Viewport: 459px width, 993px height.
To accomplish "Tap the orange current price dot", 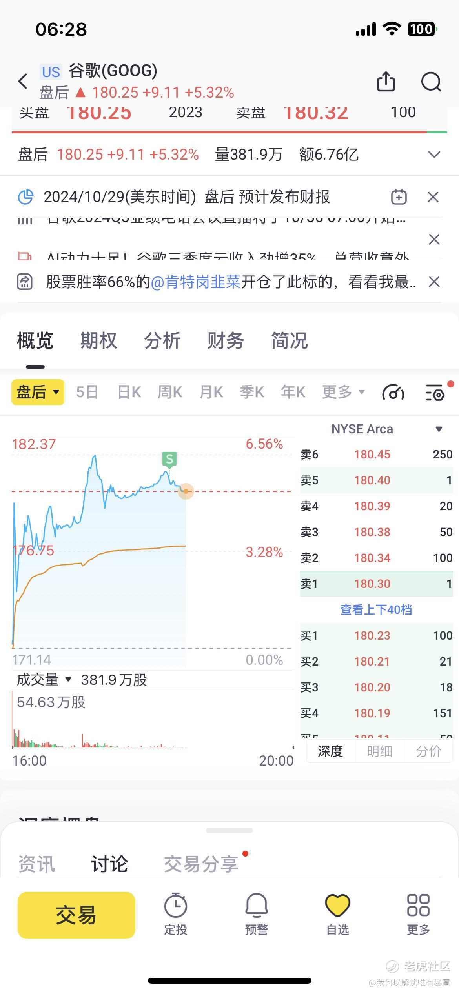I will point(186,491).
